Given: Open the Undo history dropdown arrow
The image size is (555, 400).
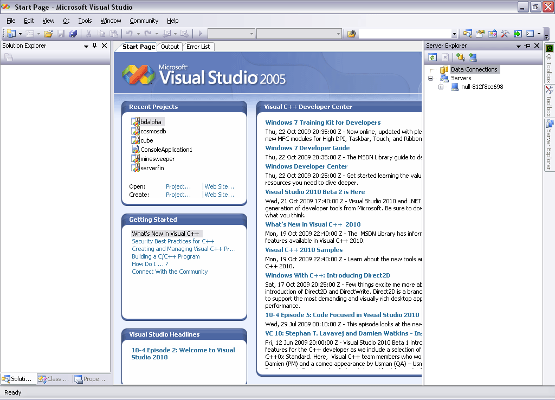Looking at the screenshot, I should 138,34.
